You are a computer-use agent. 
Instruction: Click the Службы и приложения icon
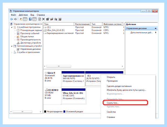click(15, 52)
